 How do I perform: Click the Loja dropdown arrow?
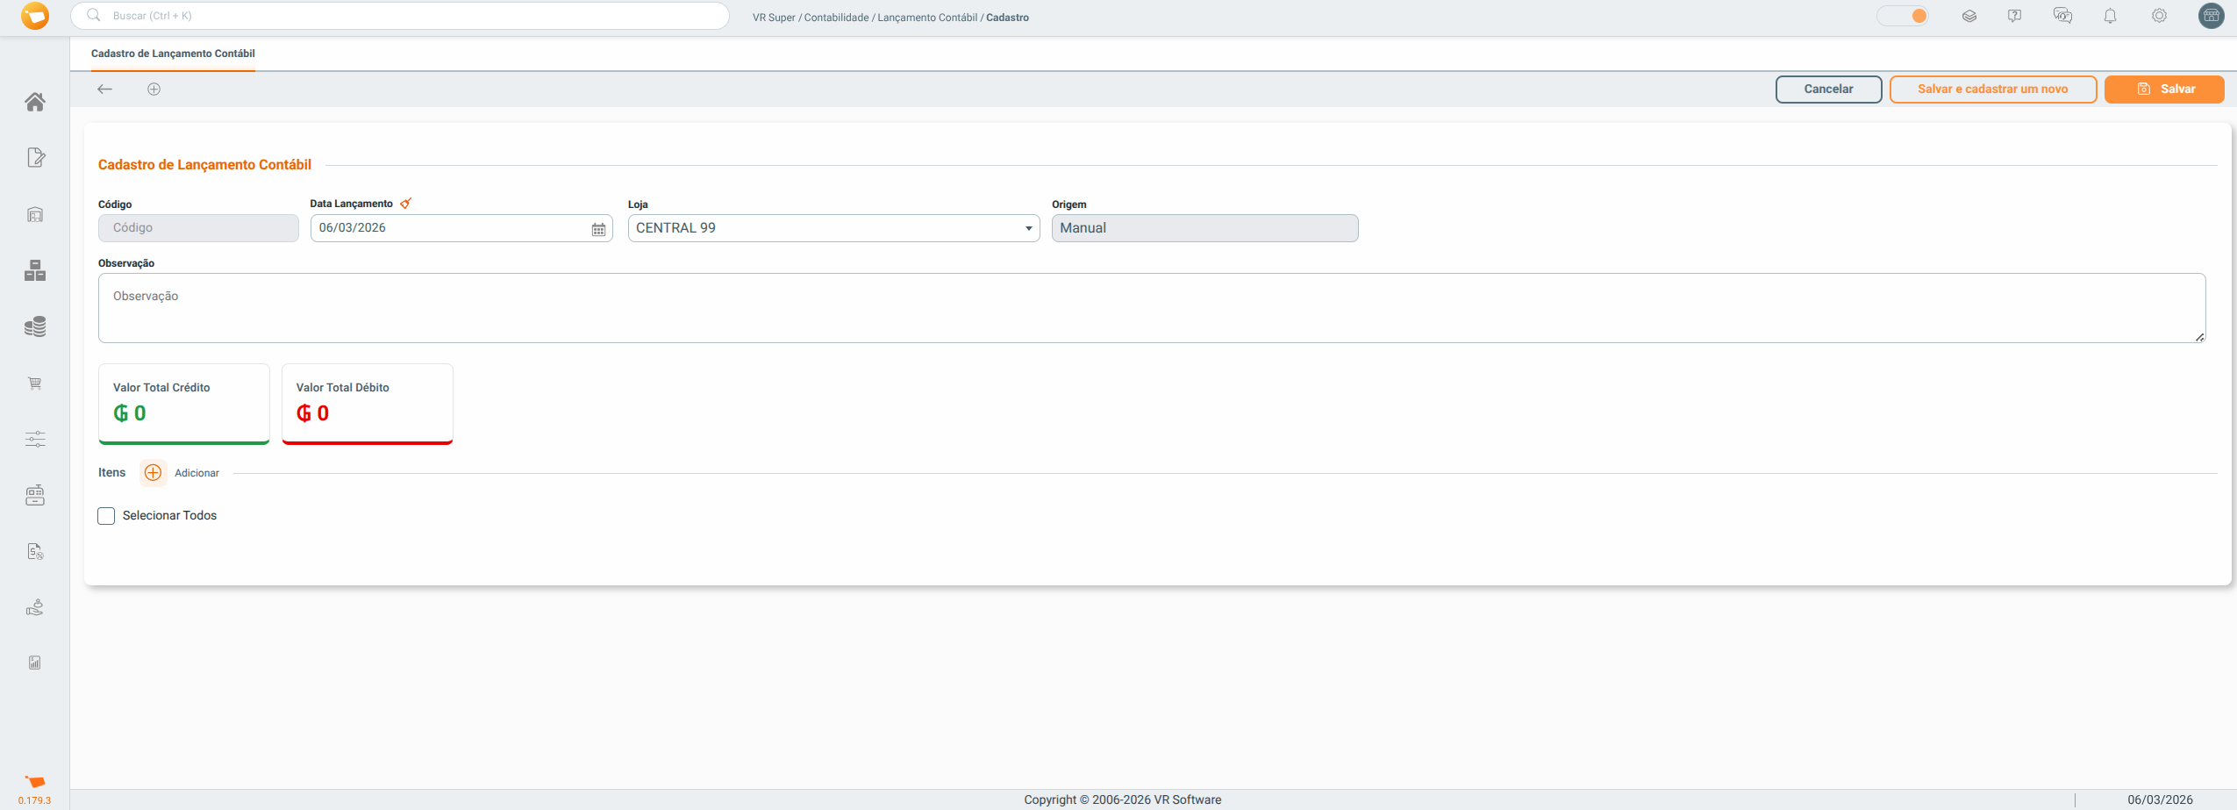click(x=1028, y=229)
